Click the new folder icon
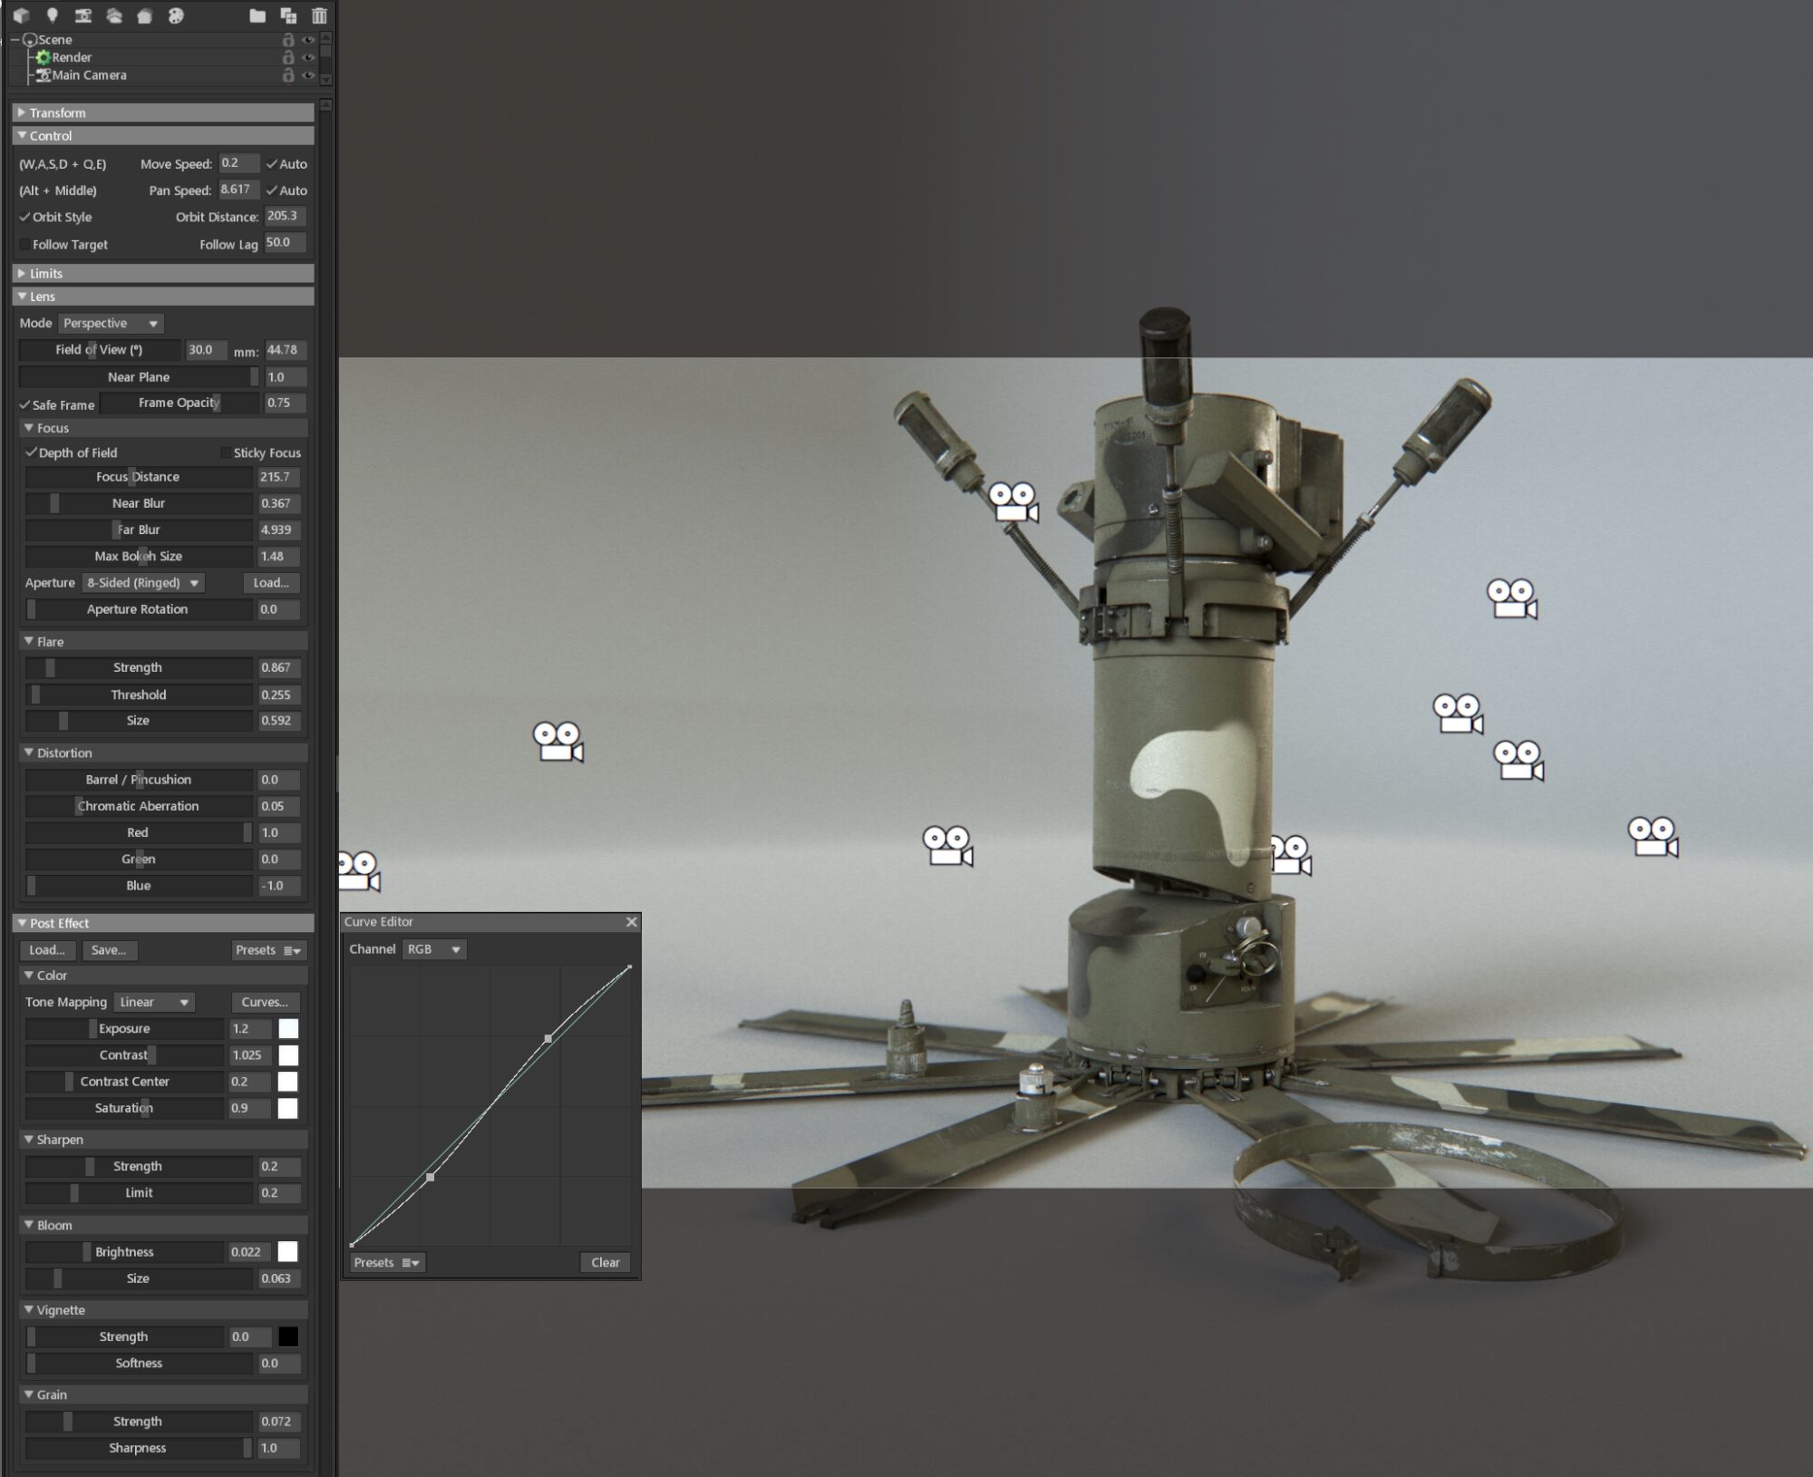 (257, 15)
